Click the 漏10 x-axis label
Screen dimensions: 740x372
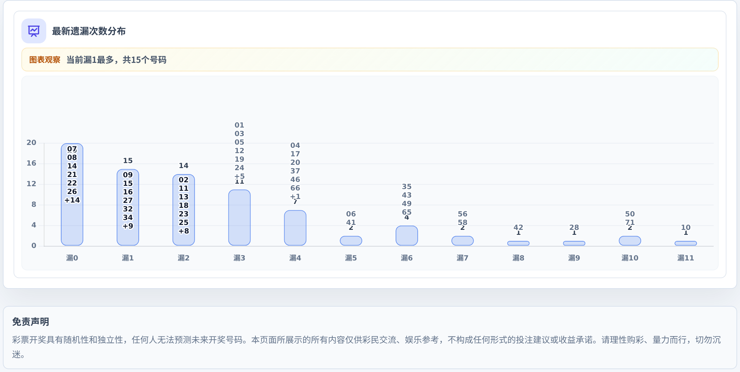click(630, 258)
